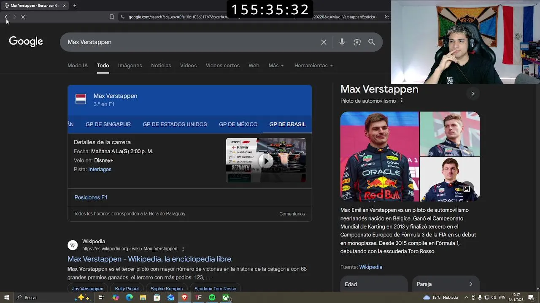Select the Web results tab
The width and height of the screenshot is (540, 303).
point(254,66)
